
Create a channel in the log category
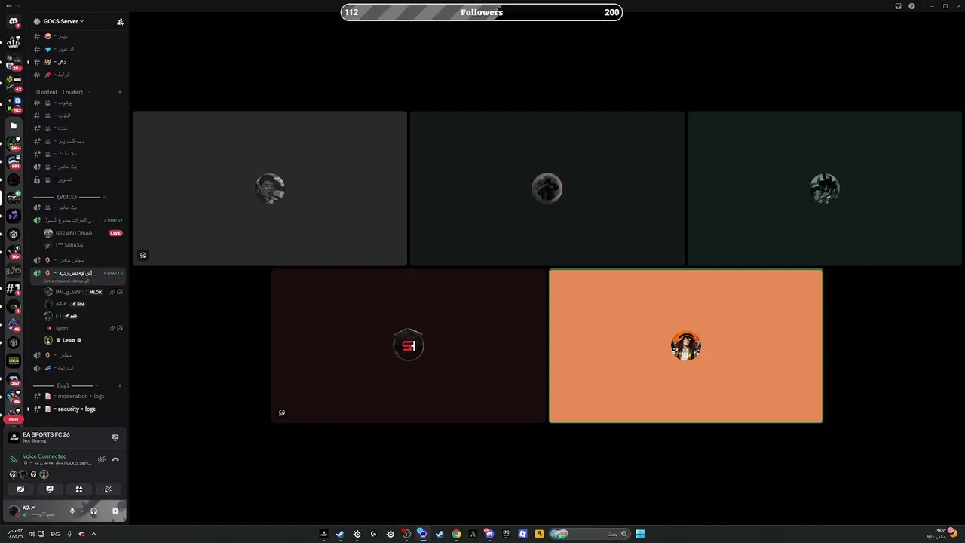120,385
